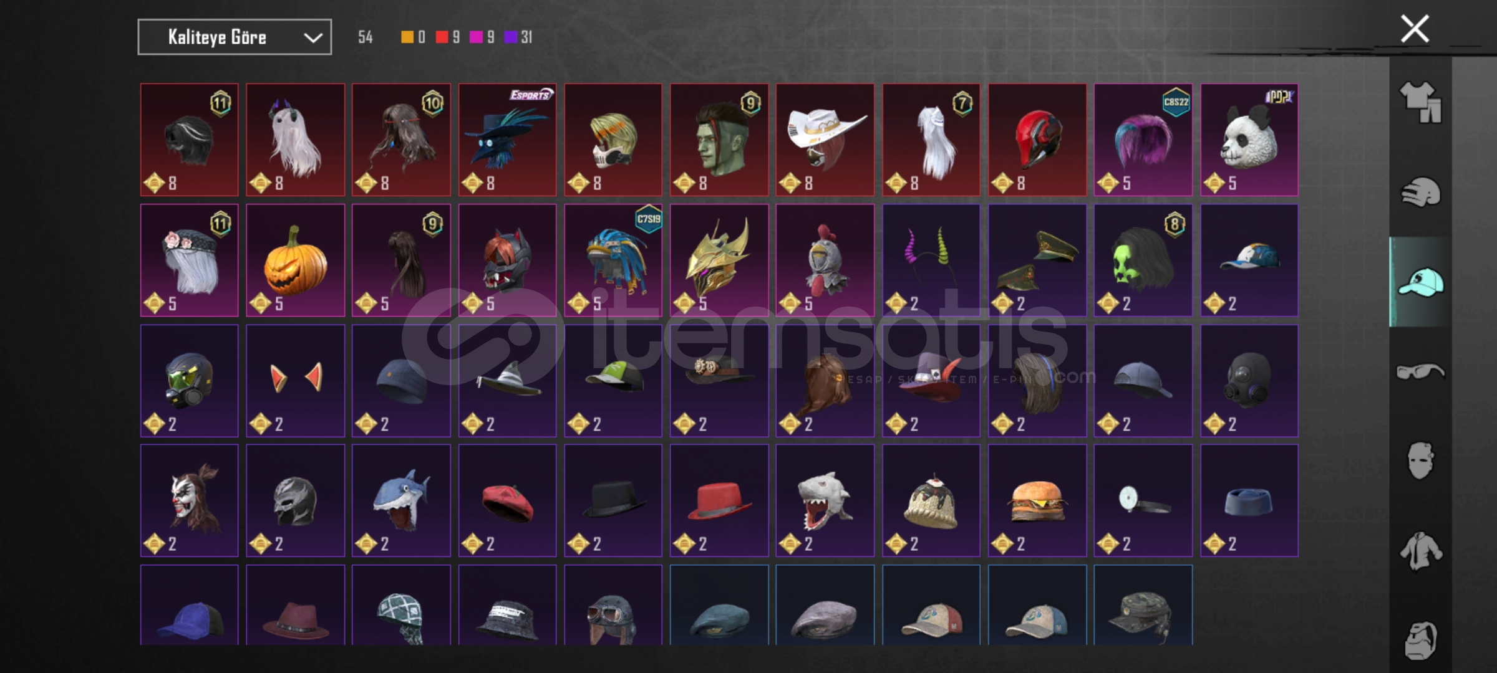
Task: Close the inventory with the X
Action: point(1415,29)
